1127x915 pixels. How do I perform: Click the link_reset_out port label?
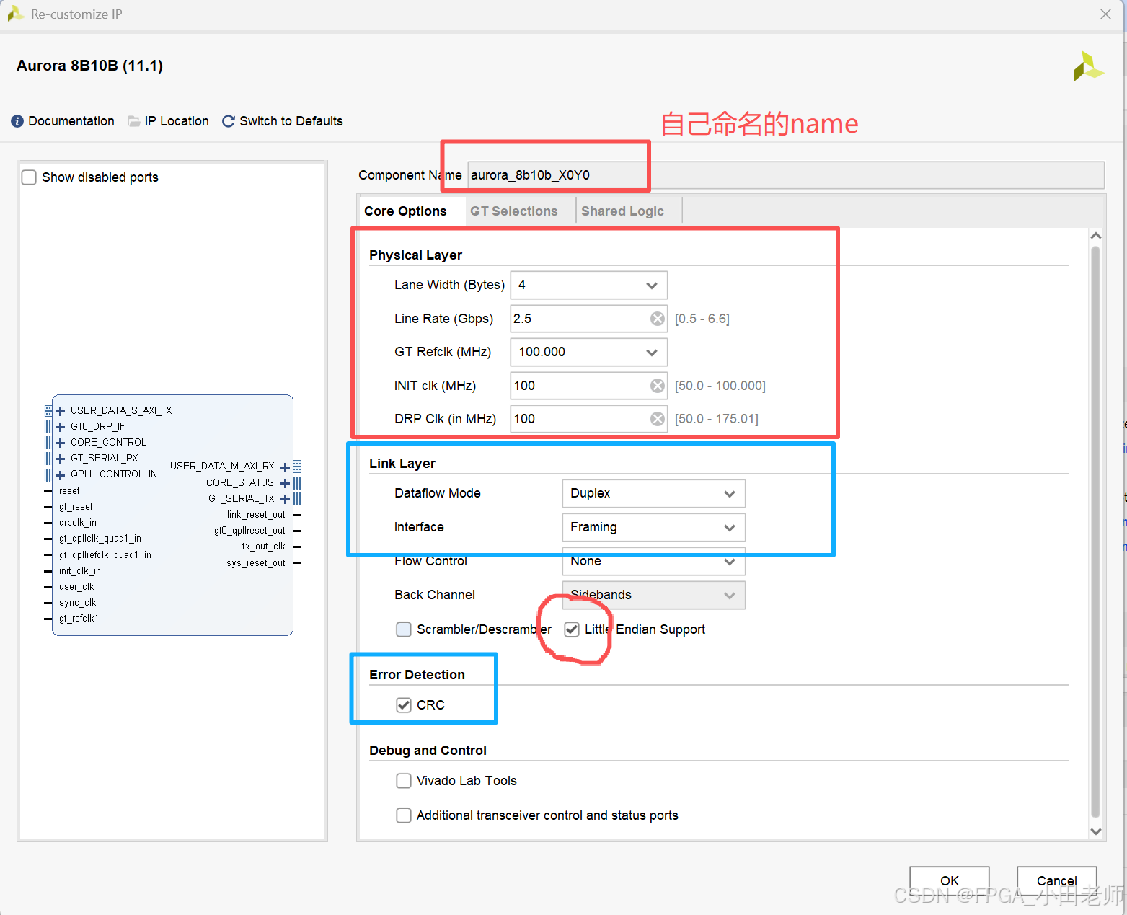click(256, 515)
